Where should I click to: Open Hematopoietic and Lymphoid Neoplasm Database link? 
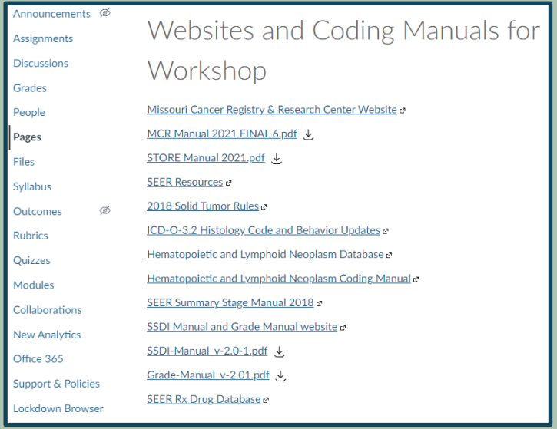pos(265,255)
